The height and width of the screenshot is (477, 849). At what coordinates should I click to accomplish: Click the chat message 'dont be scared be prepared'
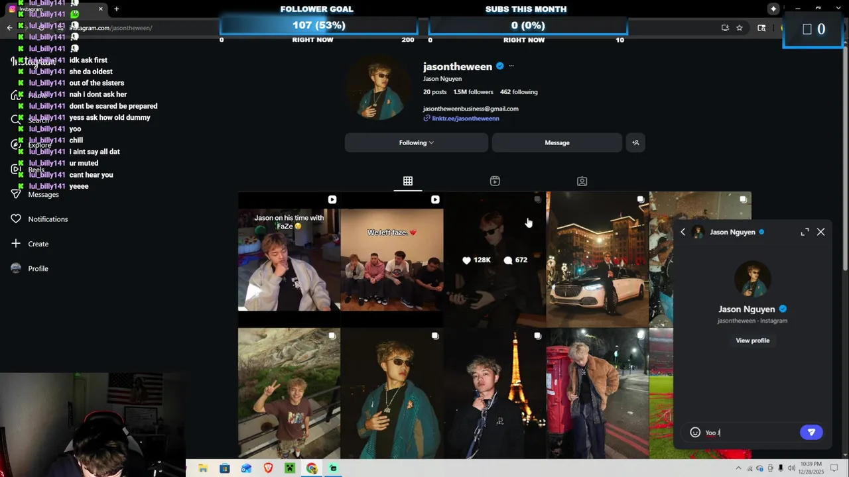pos(113,106)
